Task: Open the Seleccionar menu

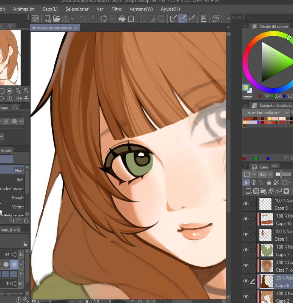Action: [x=77, y=9]
